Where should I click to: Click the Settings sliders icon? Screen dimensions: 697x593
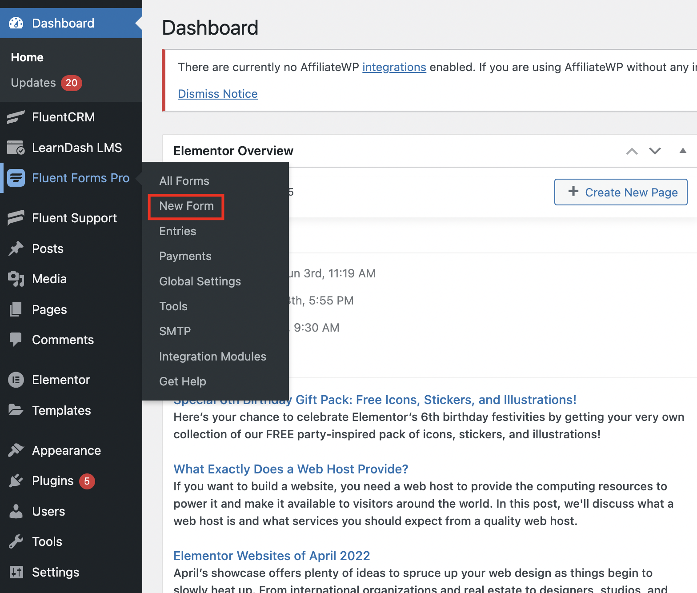tap(16, 572)
